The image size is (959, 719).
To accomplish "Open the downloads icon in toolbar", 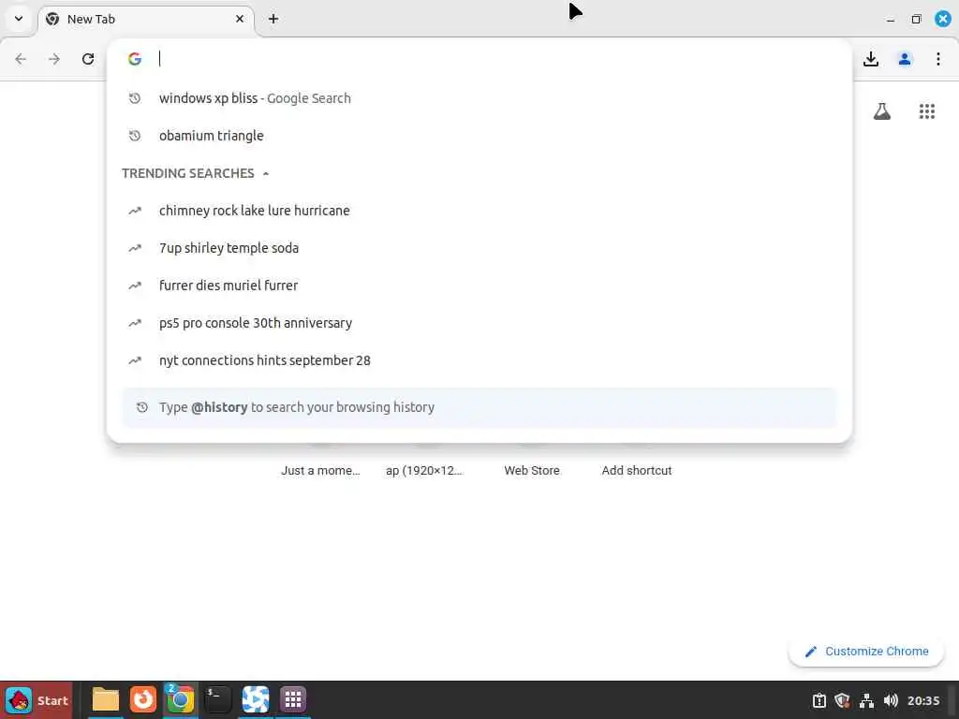I will pyautogui.click(x=871, y=59).
